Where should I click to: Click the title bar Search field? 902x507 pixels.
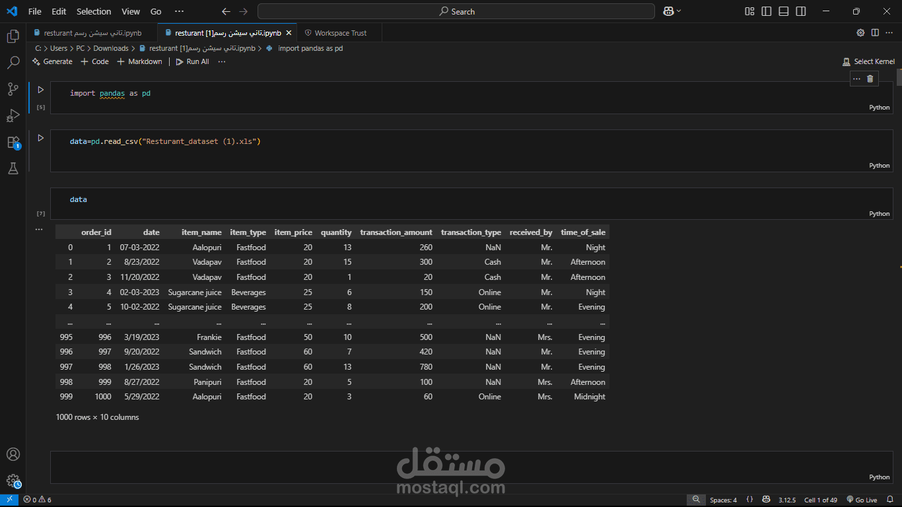pyautogui.click(x=456, y=11)
